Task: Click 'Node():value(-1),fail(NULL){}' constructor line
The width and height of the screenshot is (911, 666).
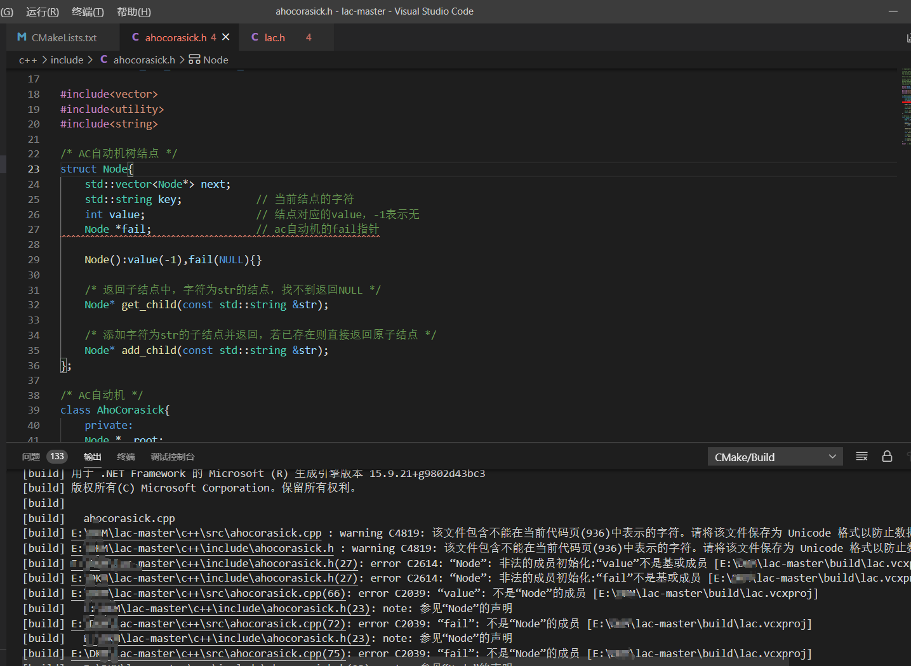Action: click(173, 259)
